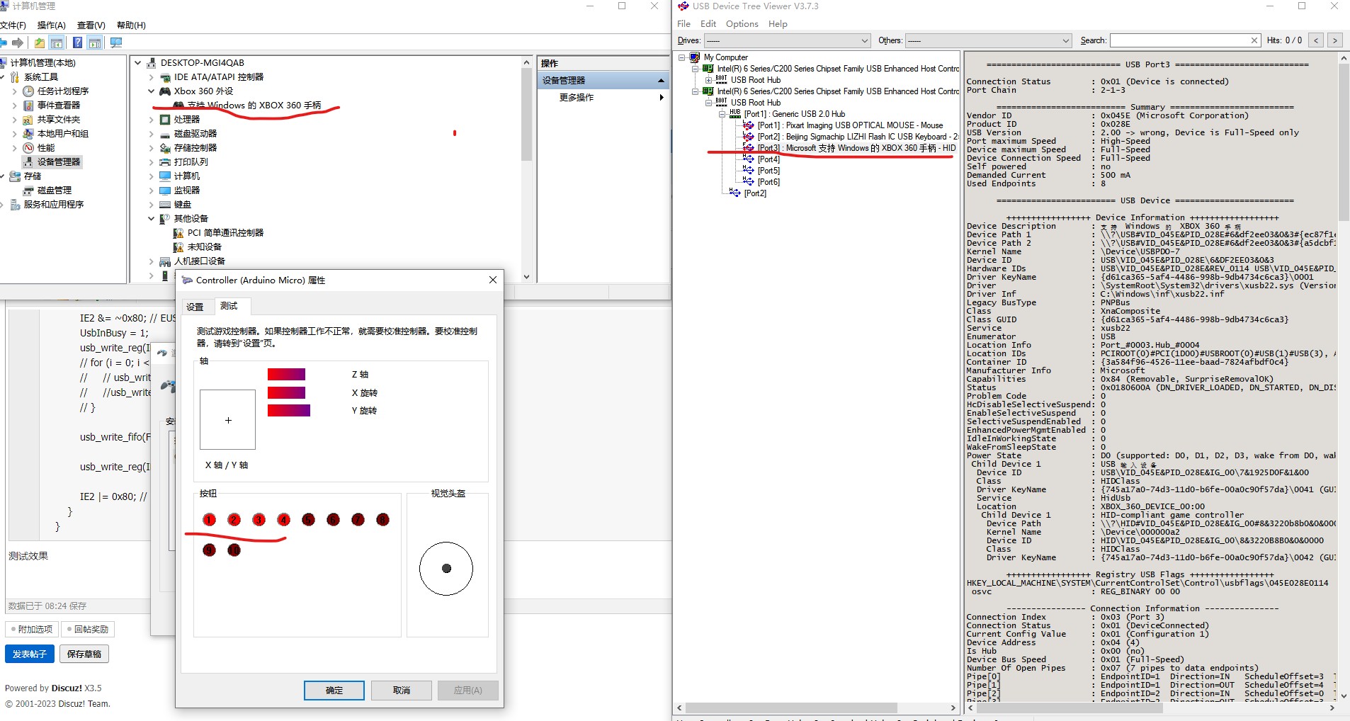This screenshot has width=1350, height=721.
Task: Collapse the Generic USB 2.0 Hub node
Action: tap(722, 114)
